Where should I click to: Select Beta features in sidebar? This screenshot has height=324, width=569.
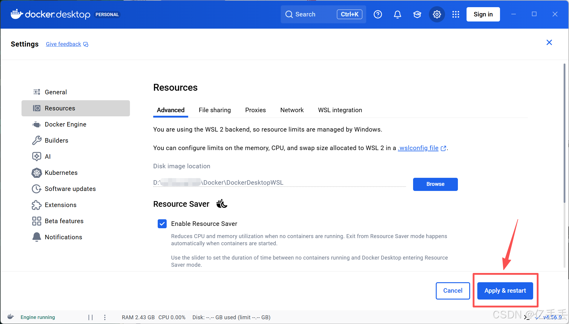(76, 221)
